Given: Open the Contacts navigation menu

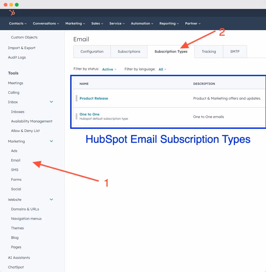Looking at the screenshot, I should [x=18, y=23].
